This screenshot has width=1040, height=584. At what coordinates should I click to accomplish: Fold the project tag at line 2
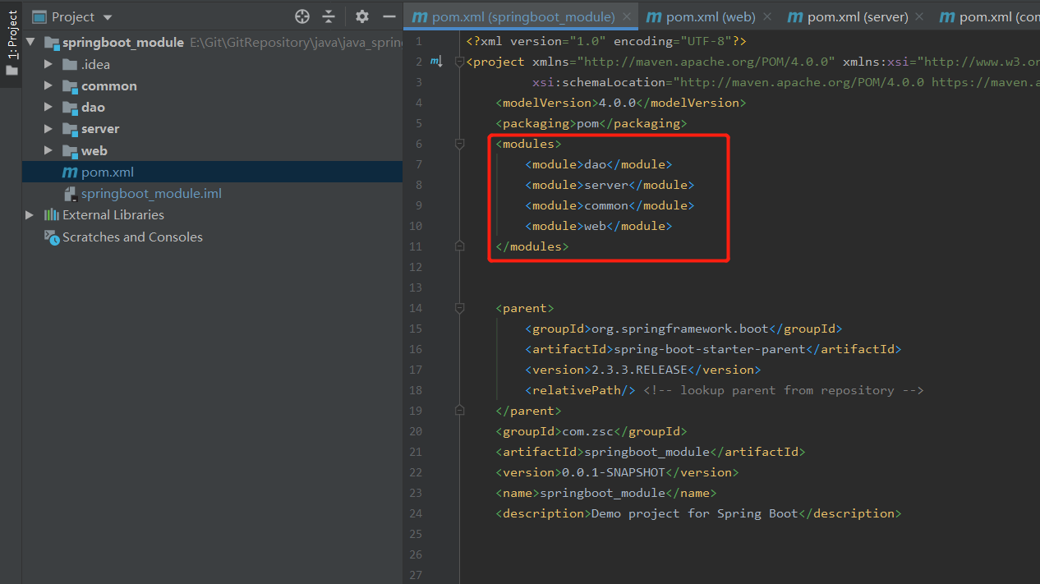pyautogui.click(x=459, y=62)
